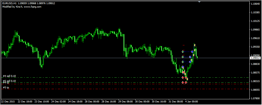Click the 1.10640 price scale label
This screenshot has width=262, height=105.
pyautogui.click(x=255, y=4)
